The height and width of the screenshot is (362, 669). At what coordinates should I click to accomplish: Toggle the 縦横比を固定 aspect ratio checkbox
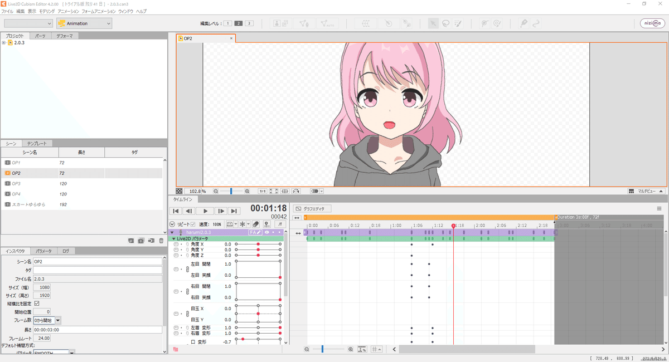[37, 304]
